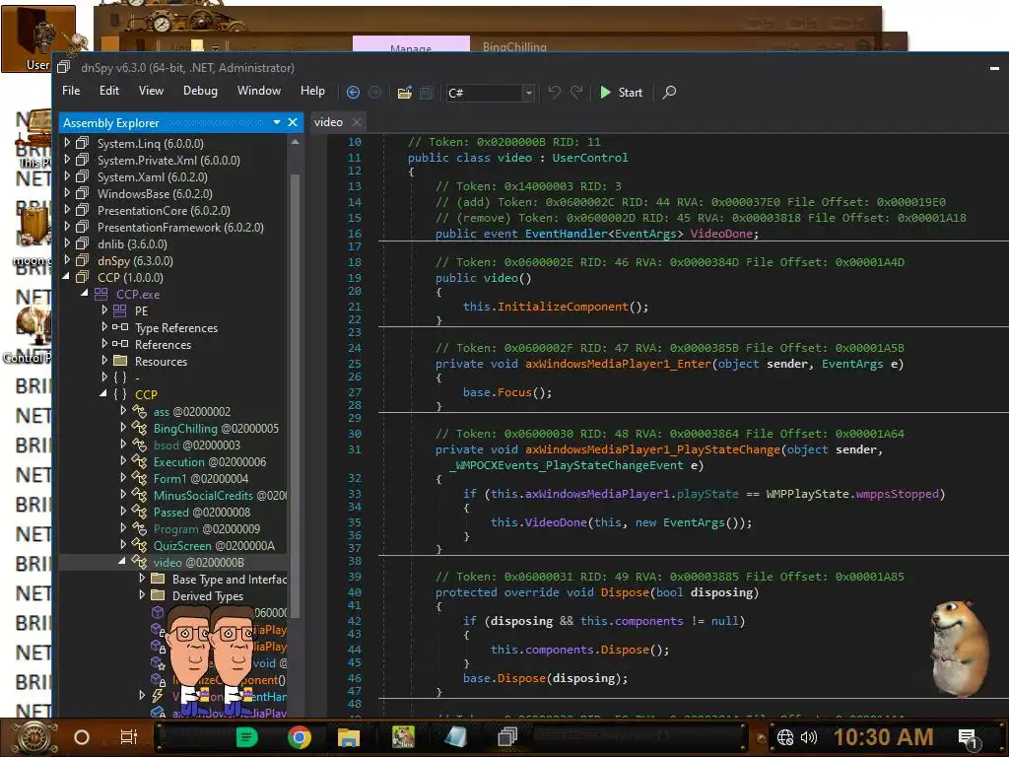Click the CCP.exe module icon
Image resolution: width=1009 pixels, height=757 pixels.
pyautogui.click(x=101, y=294)
